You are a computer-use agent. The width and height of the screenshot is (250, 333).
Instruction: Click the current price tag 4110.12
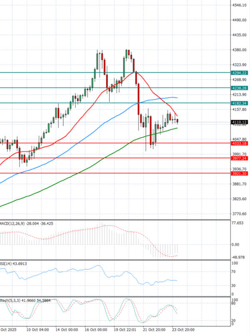coord(239,122)
